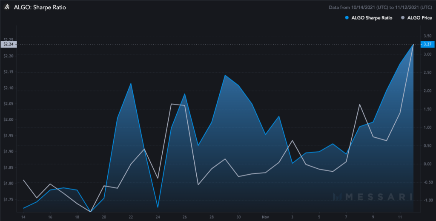The width and height of the screenshot is (436, 221).
Task: Click the blue ALGO Sharpe Ratio legend dot
Action: [x=347, y=18]
